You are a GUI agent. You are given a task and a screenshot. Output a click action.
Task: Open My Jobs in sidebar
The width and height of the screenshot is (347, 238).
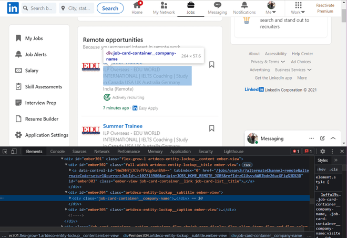[x=29, y=38]
